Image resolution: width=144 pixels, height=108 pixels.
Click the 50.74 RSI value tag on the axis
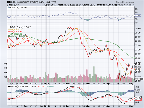pos(138,15)
